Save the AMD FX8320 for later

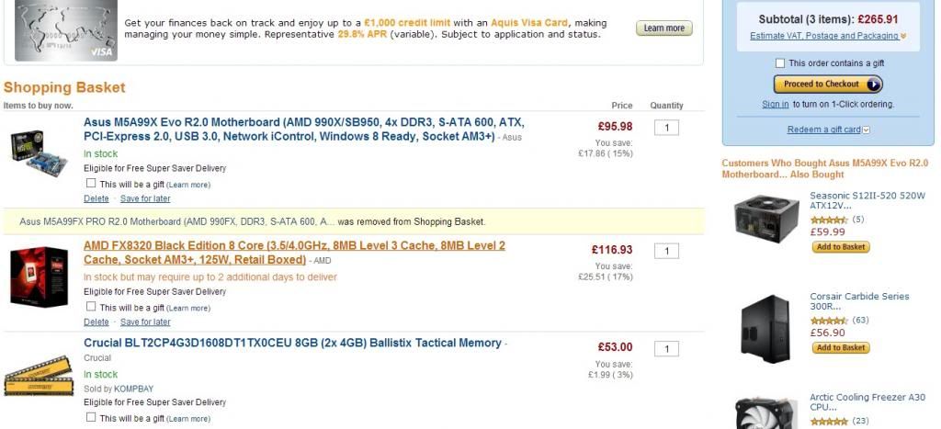pos(145,322)
